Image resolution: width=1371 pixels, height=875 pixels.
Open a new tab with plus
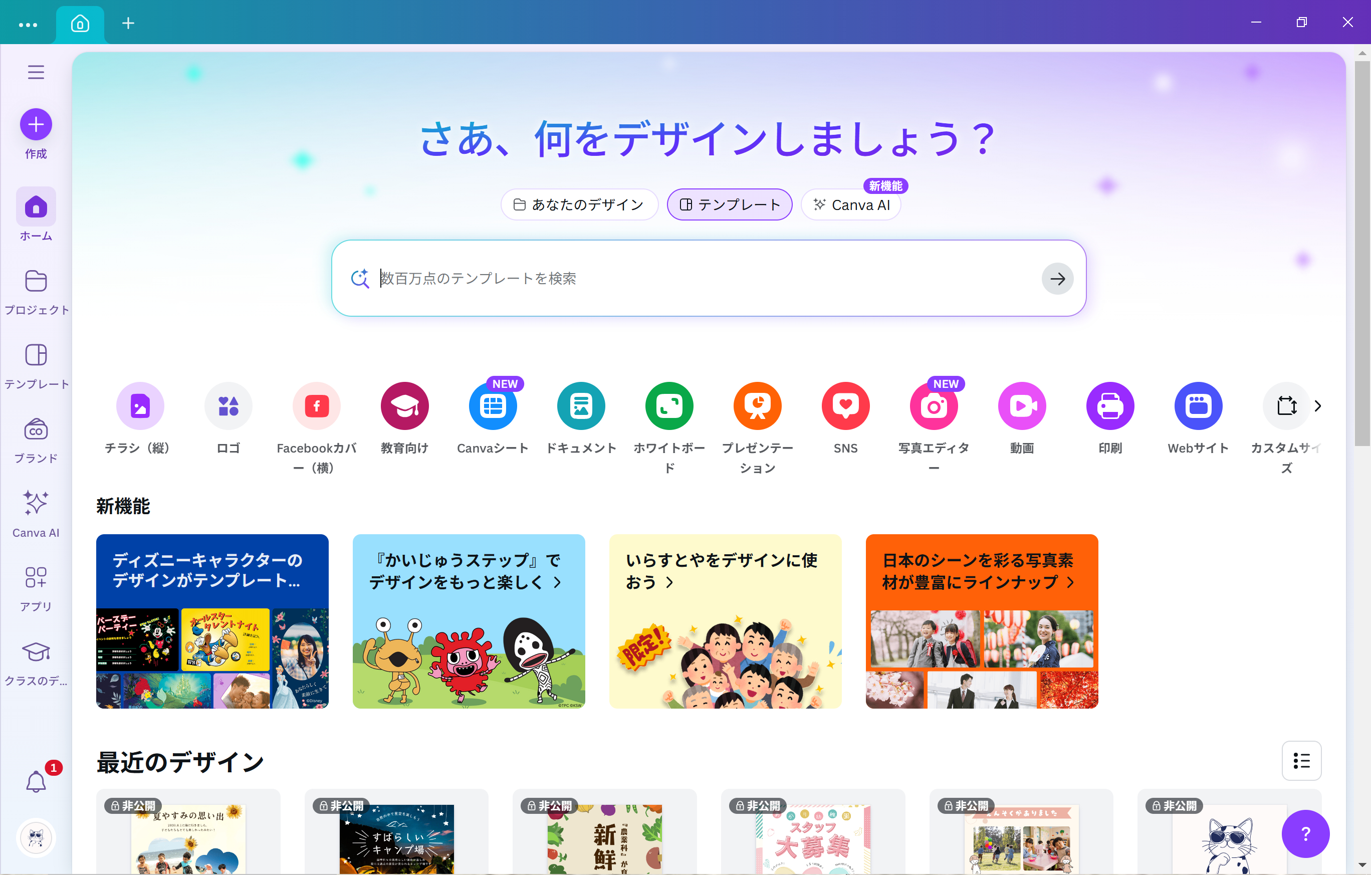point(129,24)
